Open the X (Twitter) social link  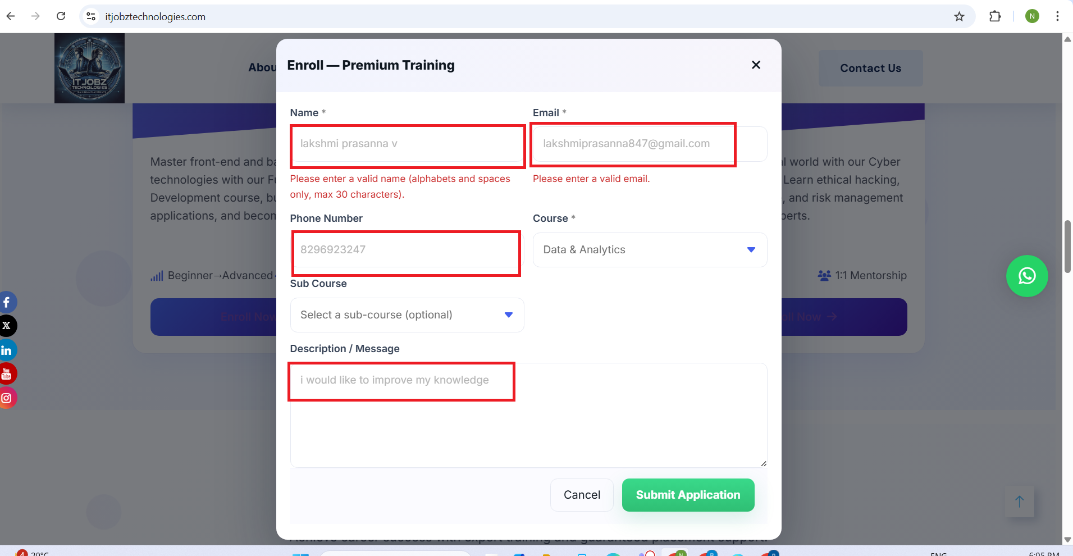point(7,326)
